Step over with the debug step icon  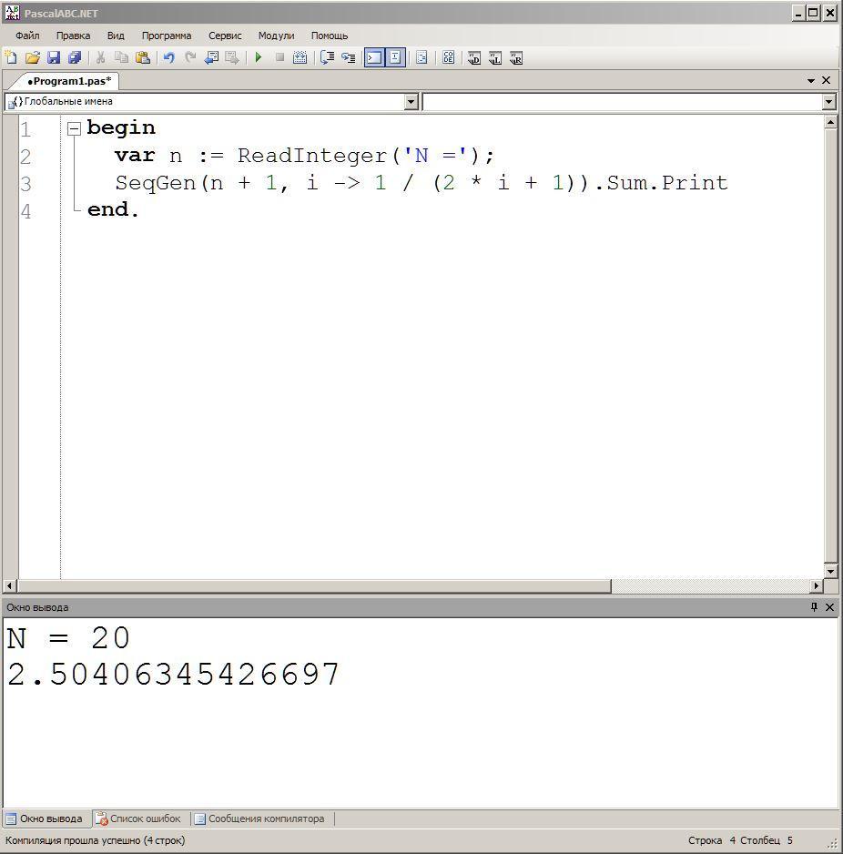pos(327,57)
